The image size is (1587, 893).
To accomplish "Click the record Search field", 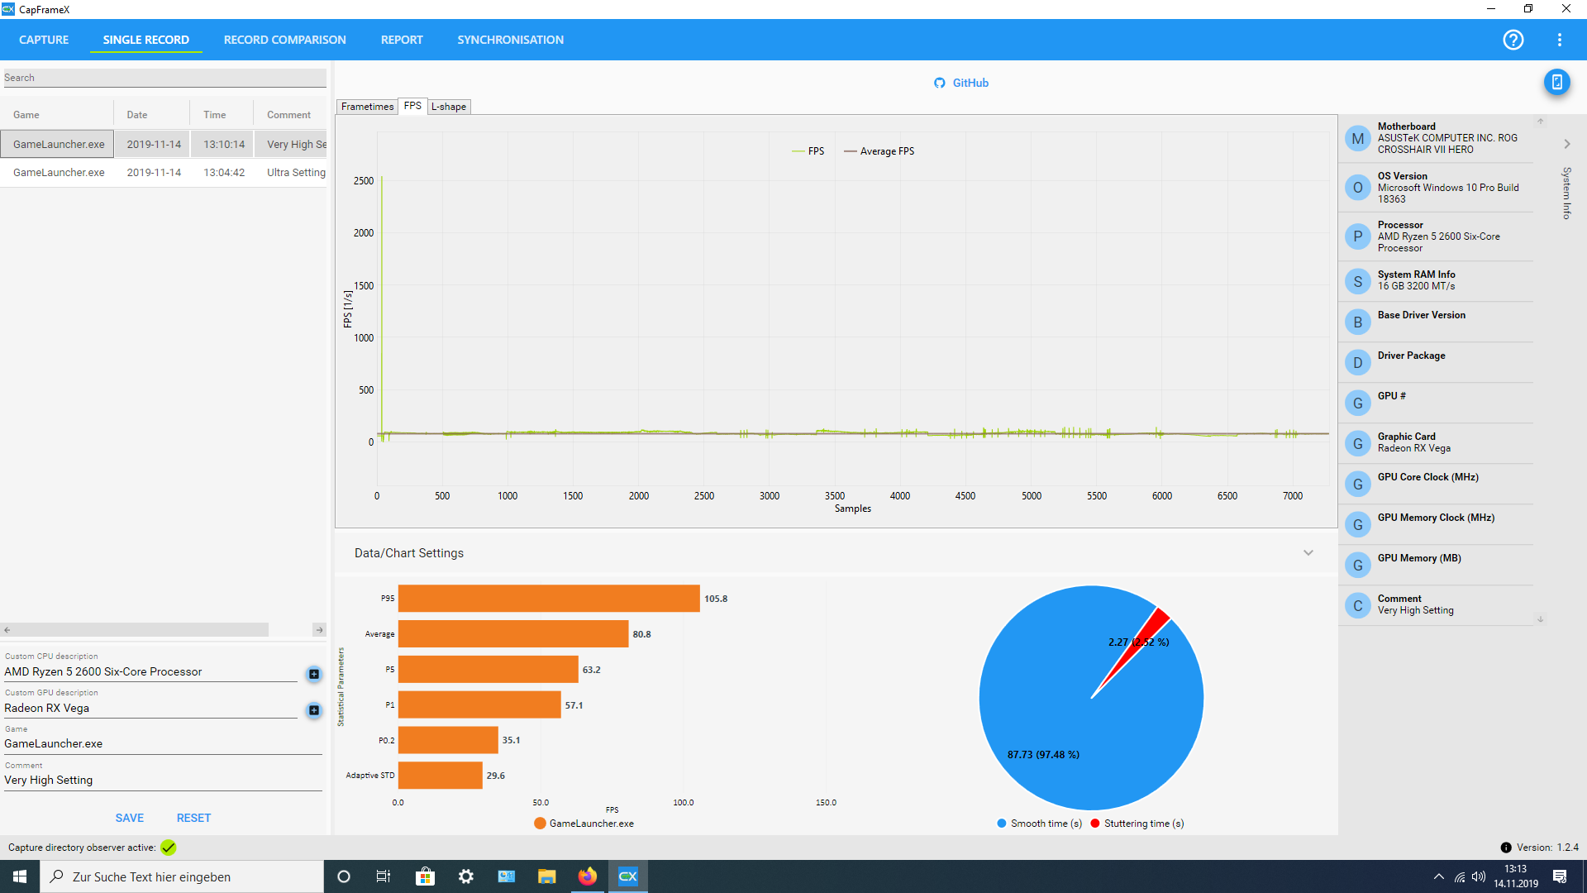I will (164, 78).
